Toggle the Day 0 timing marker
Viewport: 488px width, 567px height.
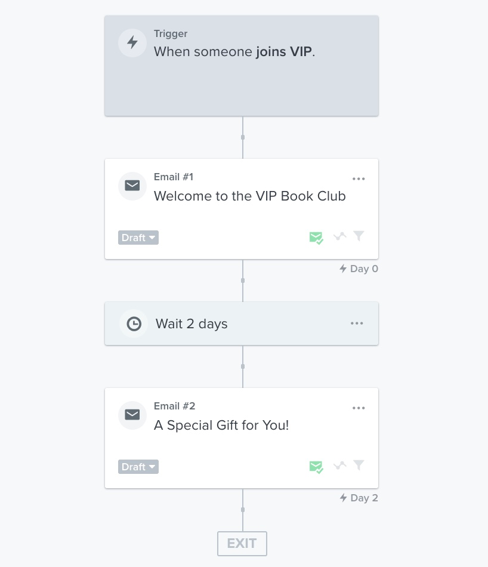coord(358,269)
